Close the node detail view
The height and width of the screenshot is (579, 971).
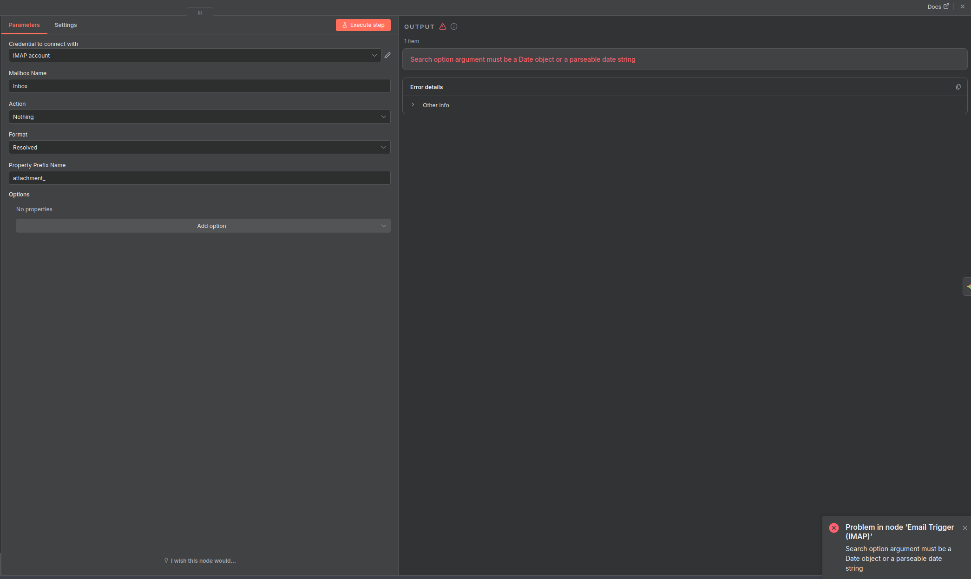963,7
